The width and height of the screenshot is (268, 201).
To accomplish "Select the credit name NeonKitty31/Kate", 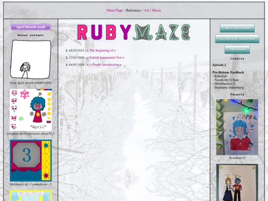I will (x=227, y=80).
